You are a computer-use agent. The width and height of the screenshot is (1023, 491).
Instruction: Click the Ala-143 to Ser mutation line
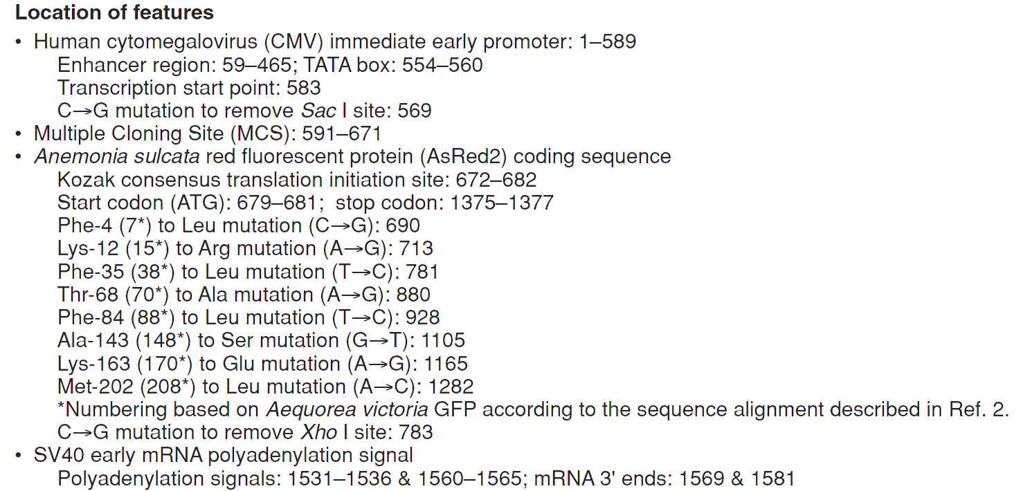[x=261, y=340]
